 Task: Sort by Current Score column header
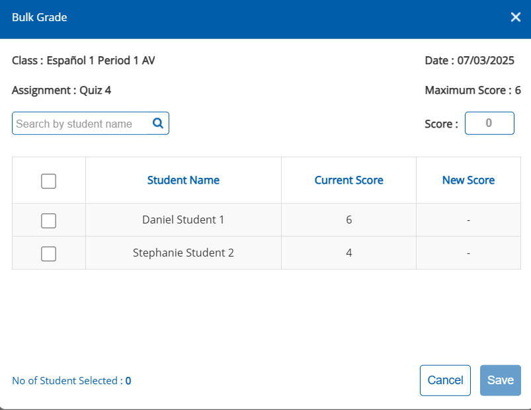tap(348, 180)
